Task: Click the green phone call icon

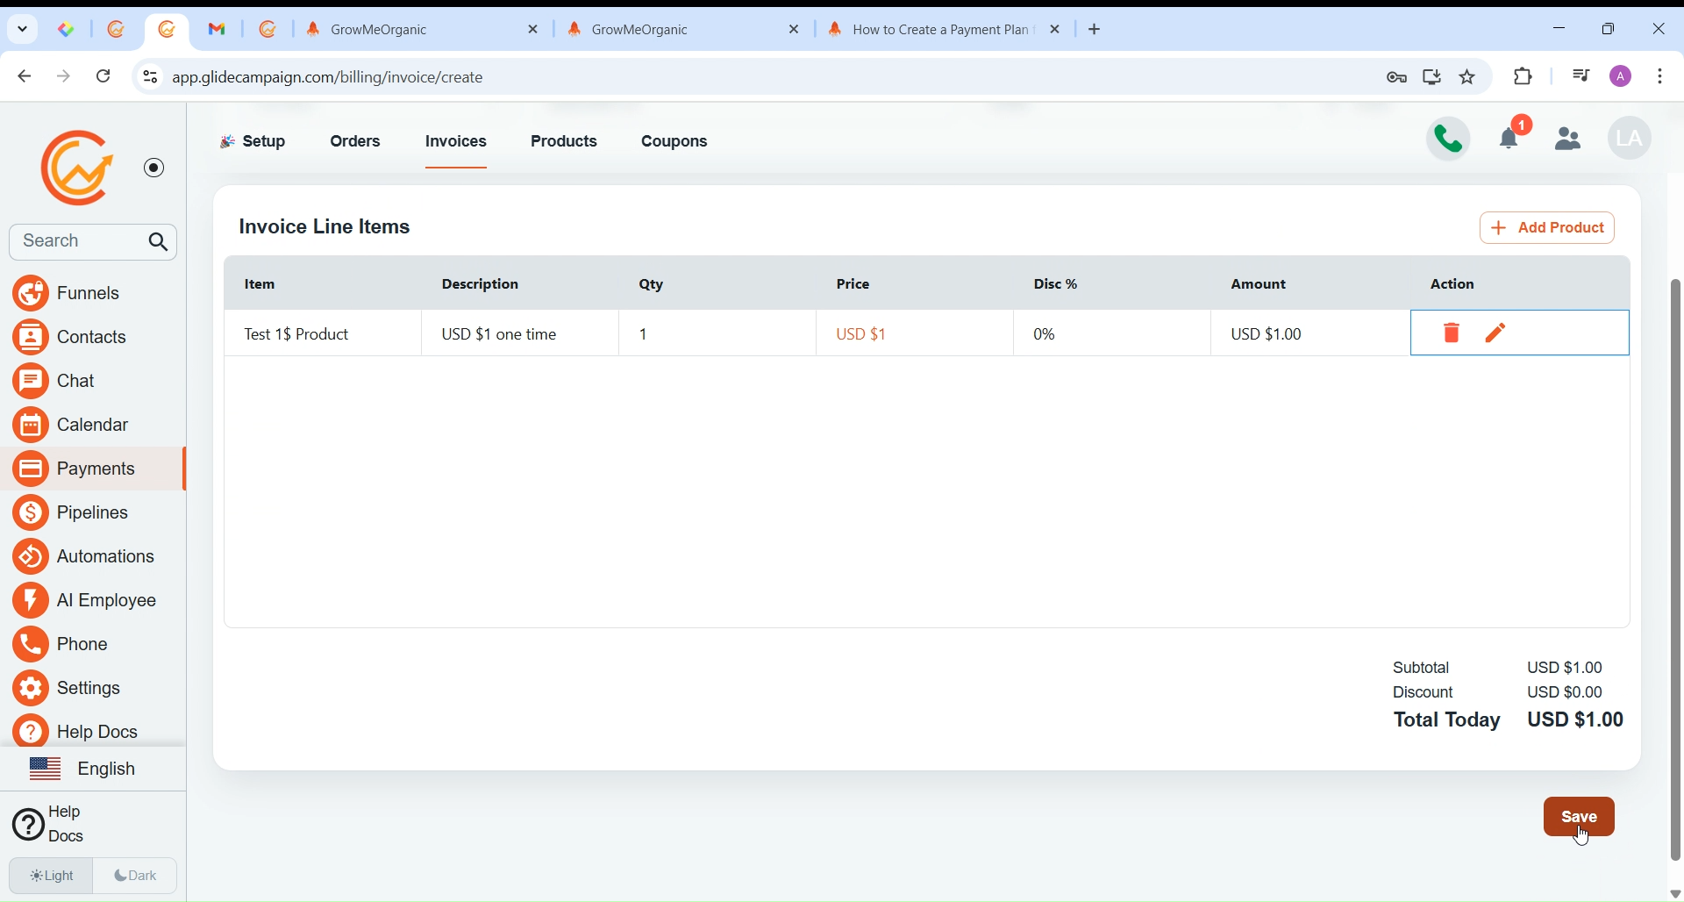Action: click(x=1449, y=139)
